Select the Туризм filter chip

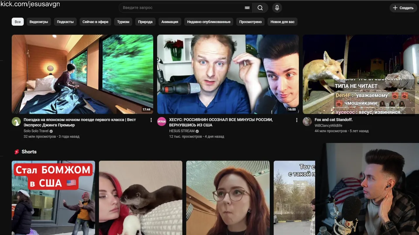(123, 22)
